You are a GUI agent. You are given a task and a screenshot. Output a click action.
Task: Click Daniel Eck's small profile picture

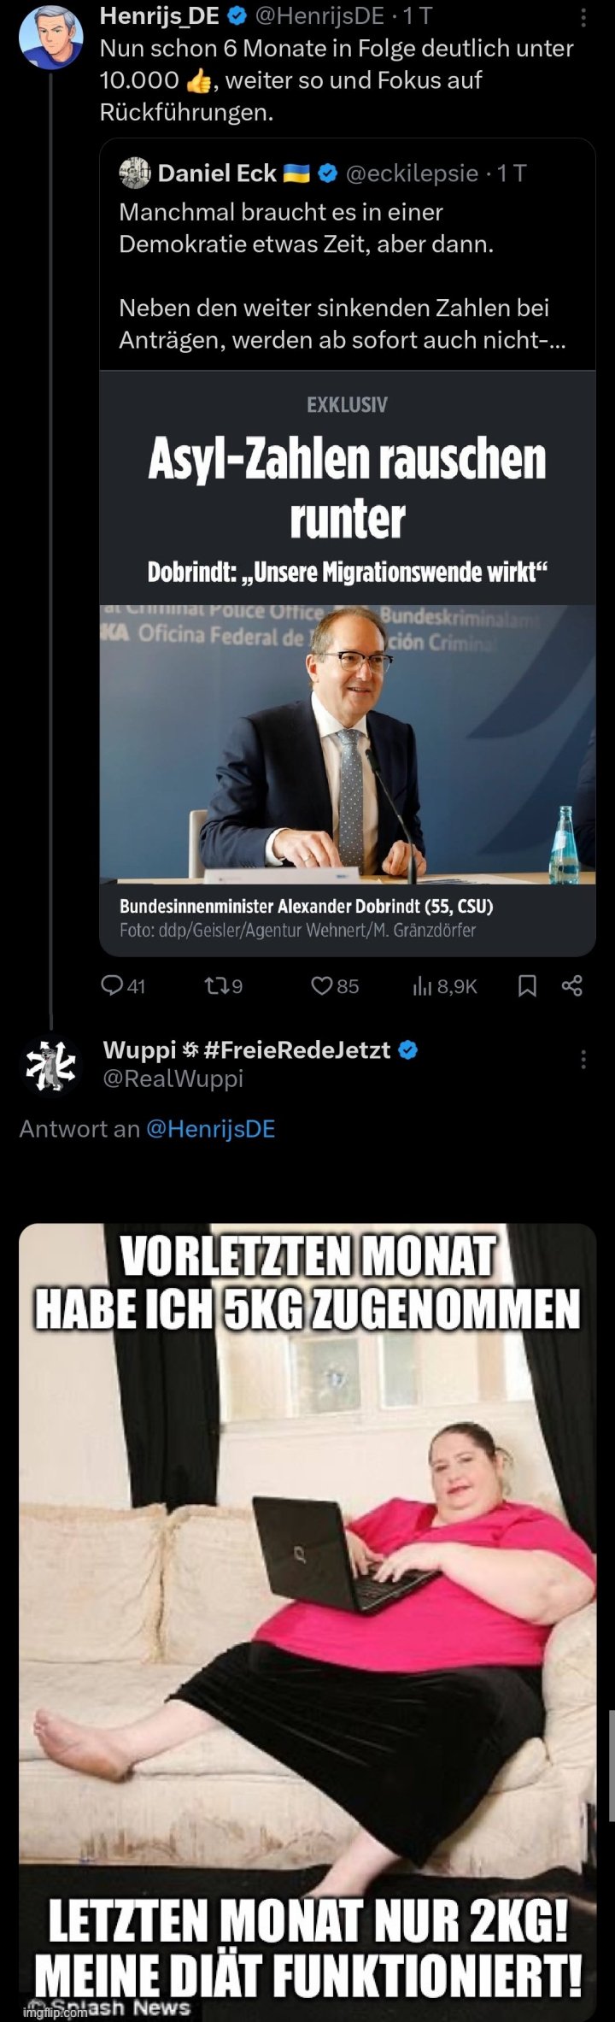(135, 173)
